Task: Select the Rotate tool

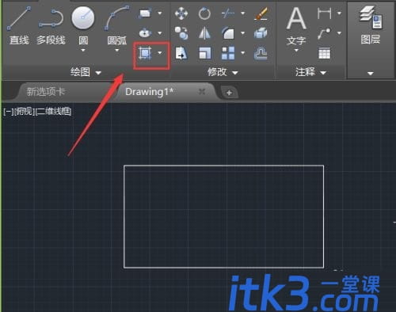Action: click(204, 13)
